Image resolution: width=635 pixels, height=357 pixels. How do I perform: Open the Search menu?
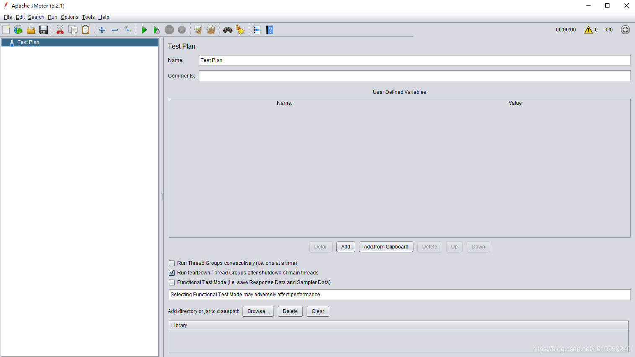(x=36, y=17)
